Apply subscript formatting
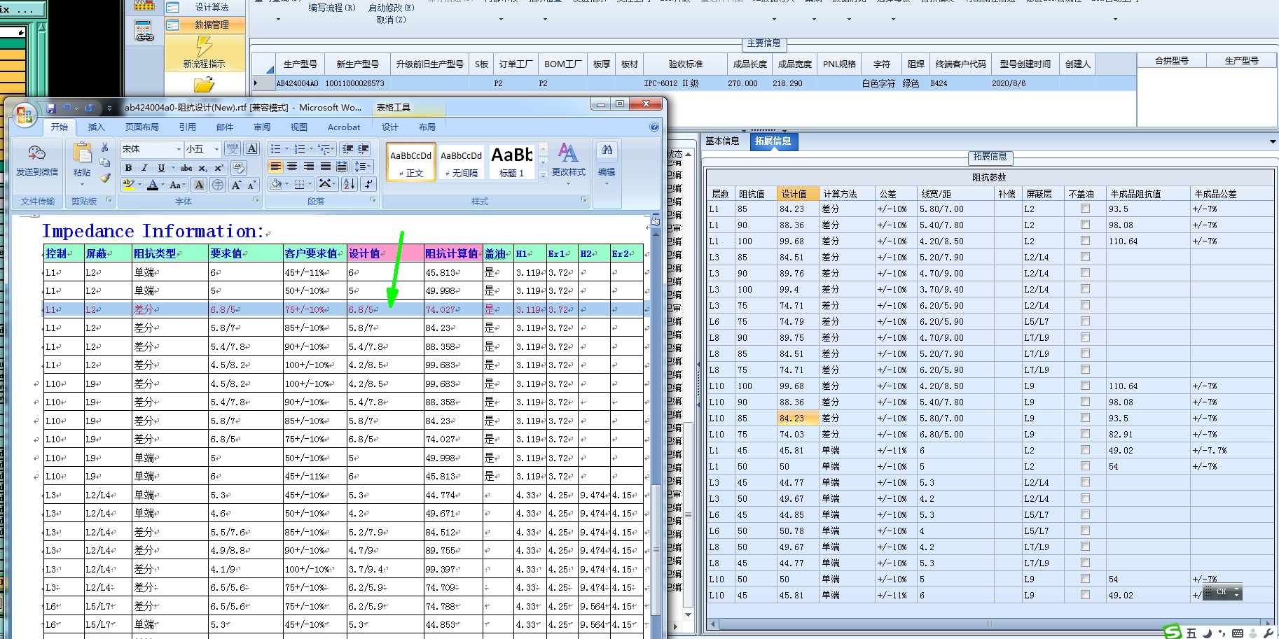The height and width of the screenshot is (639, 1279). [202, 168]
